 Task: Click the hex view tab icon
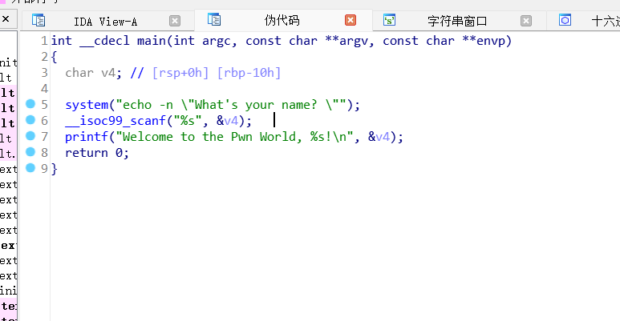coord(565,20)
